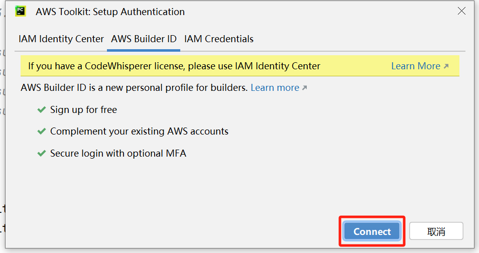
Task: Click the CodeWhisperer license notice text
Action: click(174, 66)
